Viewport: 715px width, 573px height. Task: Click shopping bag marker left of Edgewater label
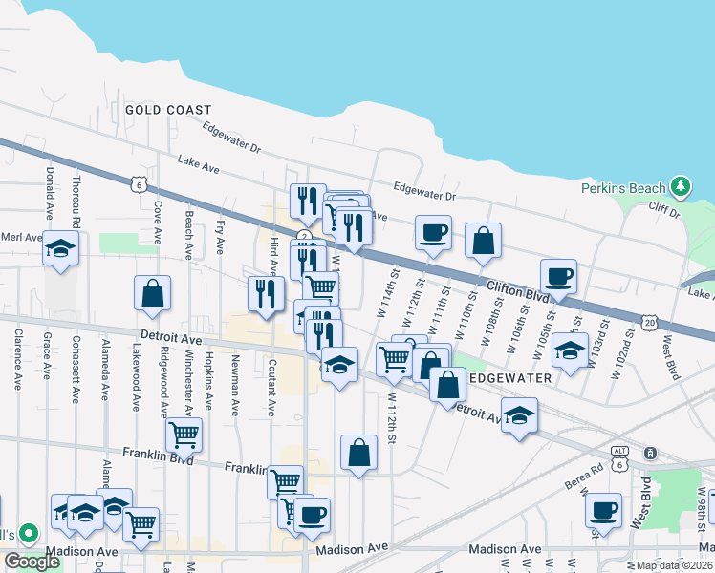pyautogui.click(x=447, y=388)
